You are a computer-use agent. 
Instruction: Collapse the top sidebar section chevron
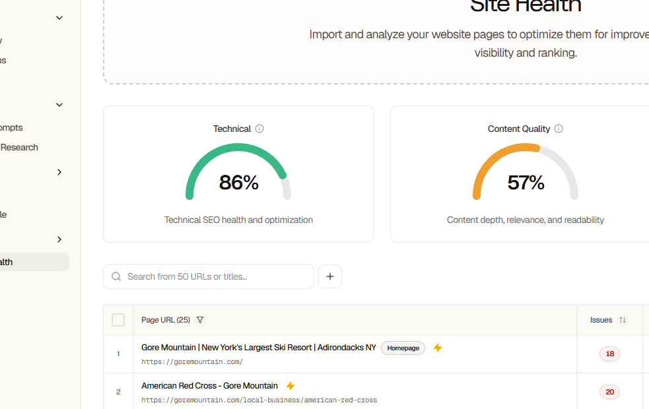59,18
